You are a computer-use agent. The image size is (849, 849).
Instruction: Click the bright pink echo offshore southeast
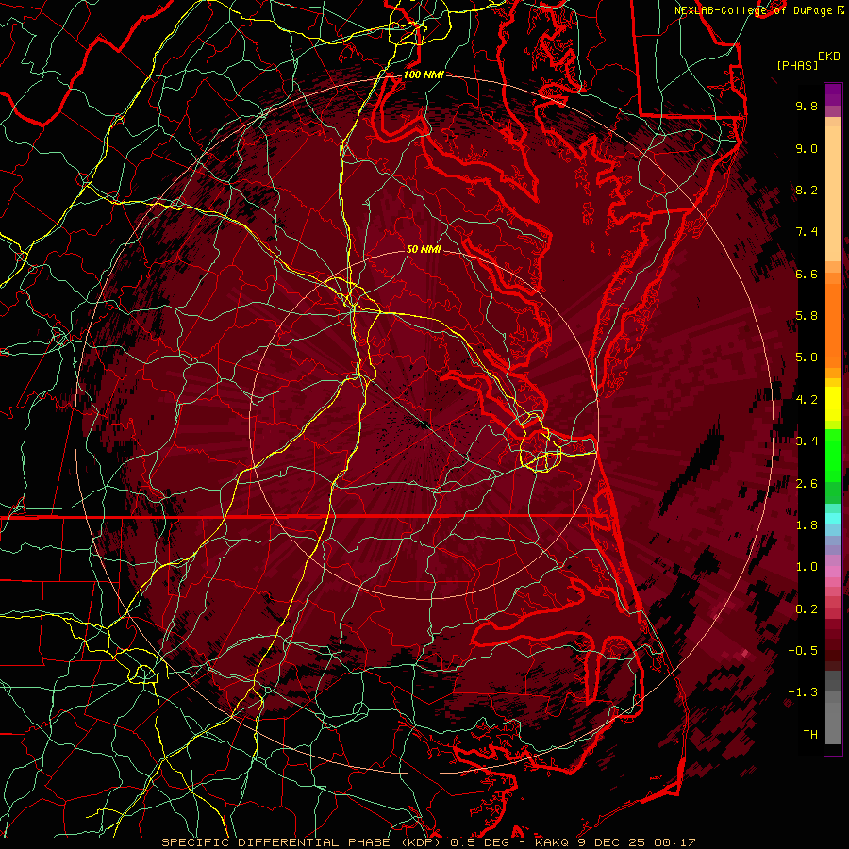tap(745, 654)
